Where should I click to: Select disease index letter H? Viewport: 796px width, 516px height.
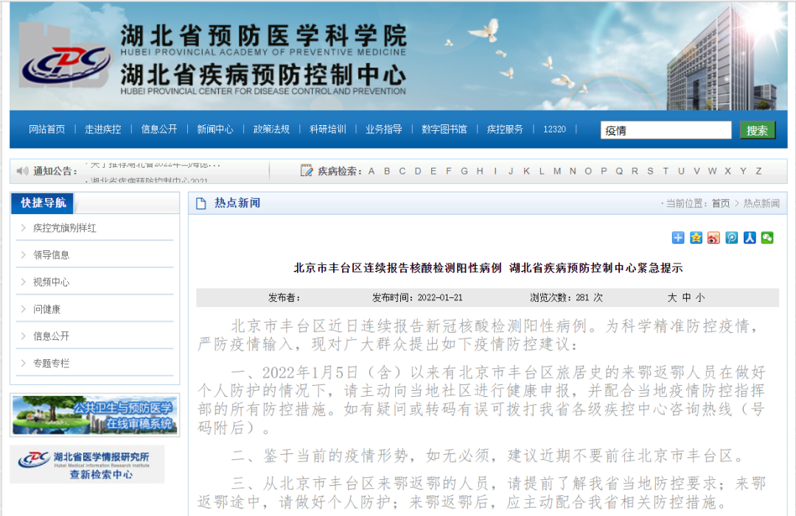tap(480, 172)
